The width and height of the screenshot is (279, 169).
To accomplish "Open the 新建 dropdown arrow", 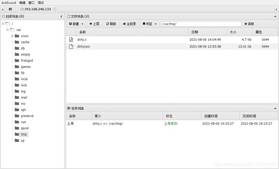I will pyautogui.click(x=82, y=24).
